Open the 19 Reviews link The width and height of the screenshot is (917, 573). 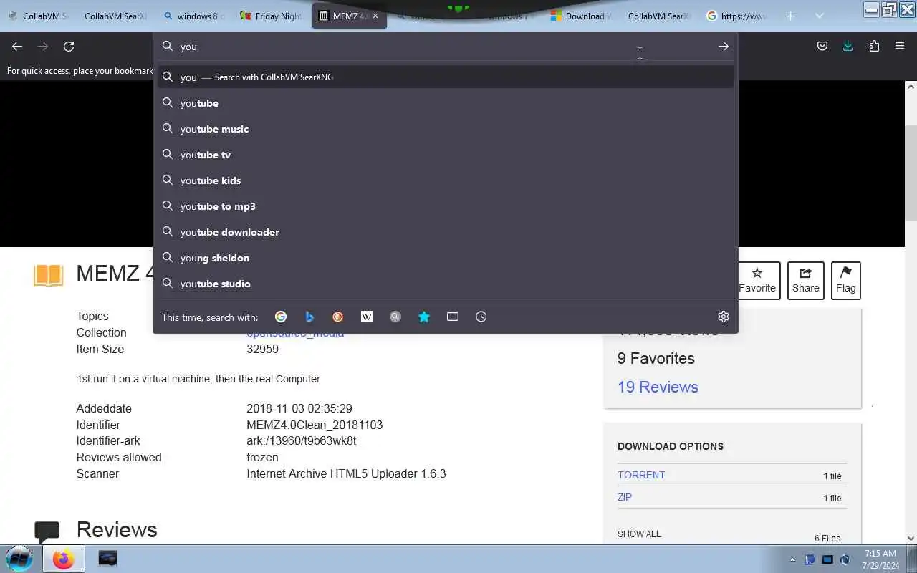[658, 387]
